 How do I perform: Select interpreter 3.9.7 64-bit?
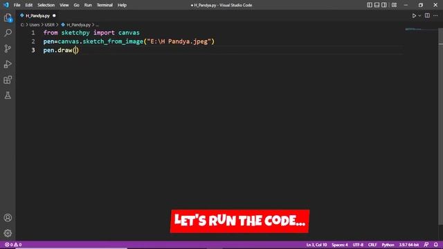click(x=409, y=245)
